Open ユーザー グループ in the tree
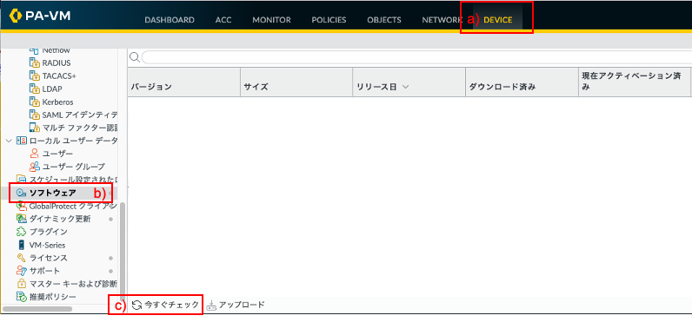The width and height of the screenshot is (692, 322). point(74,167)
